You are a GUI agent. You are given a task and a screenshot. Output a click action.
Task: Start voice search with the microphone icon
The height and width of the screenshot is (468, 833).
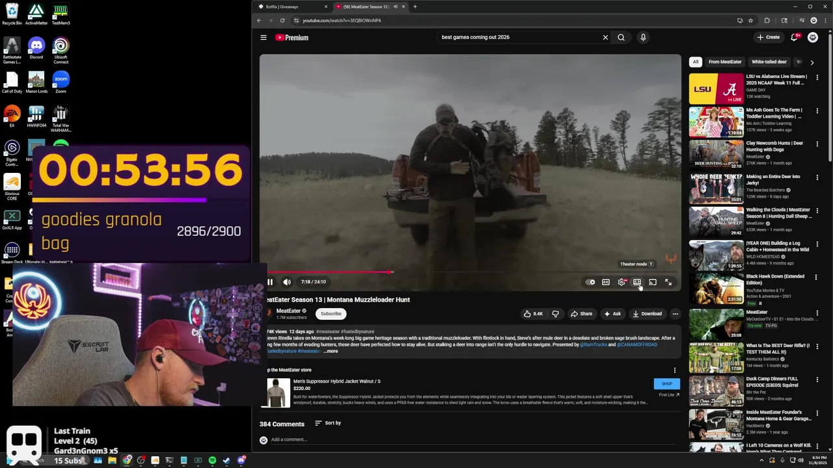(643, 38)
